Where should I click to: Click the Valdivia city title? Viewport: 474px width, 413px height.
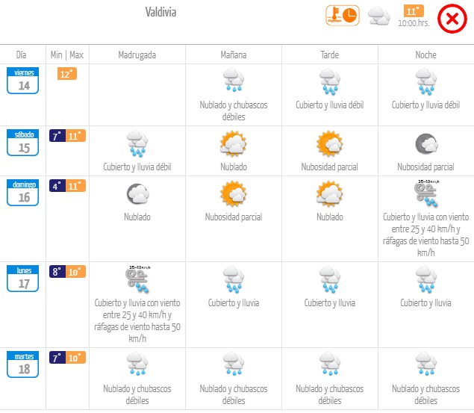coord(160,12)
